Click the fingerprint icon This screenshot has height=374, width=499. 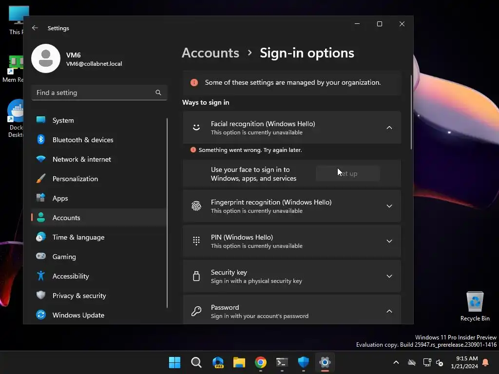point(196,206)
